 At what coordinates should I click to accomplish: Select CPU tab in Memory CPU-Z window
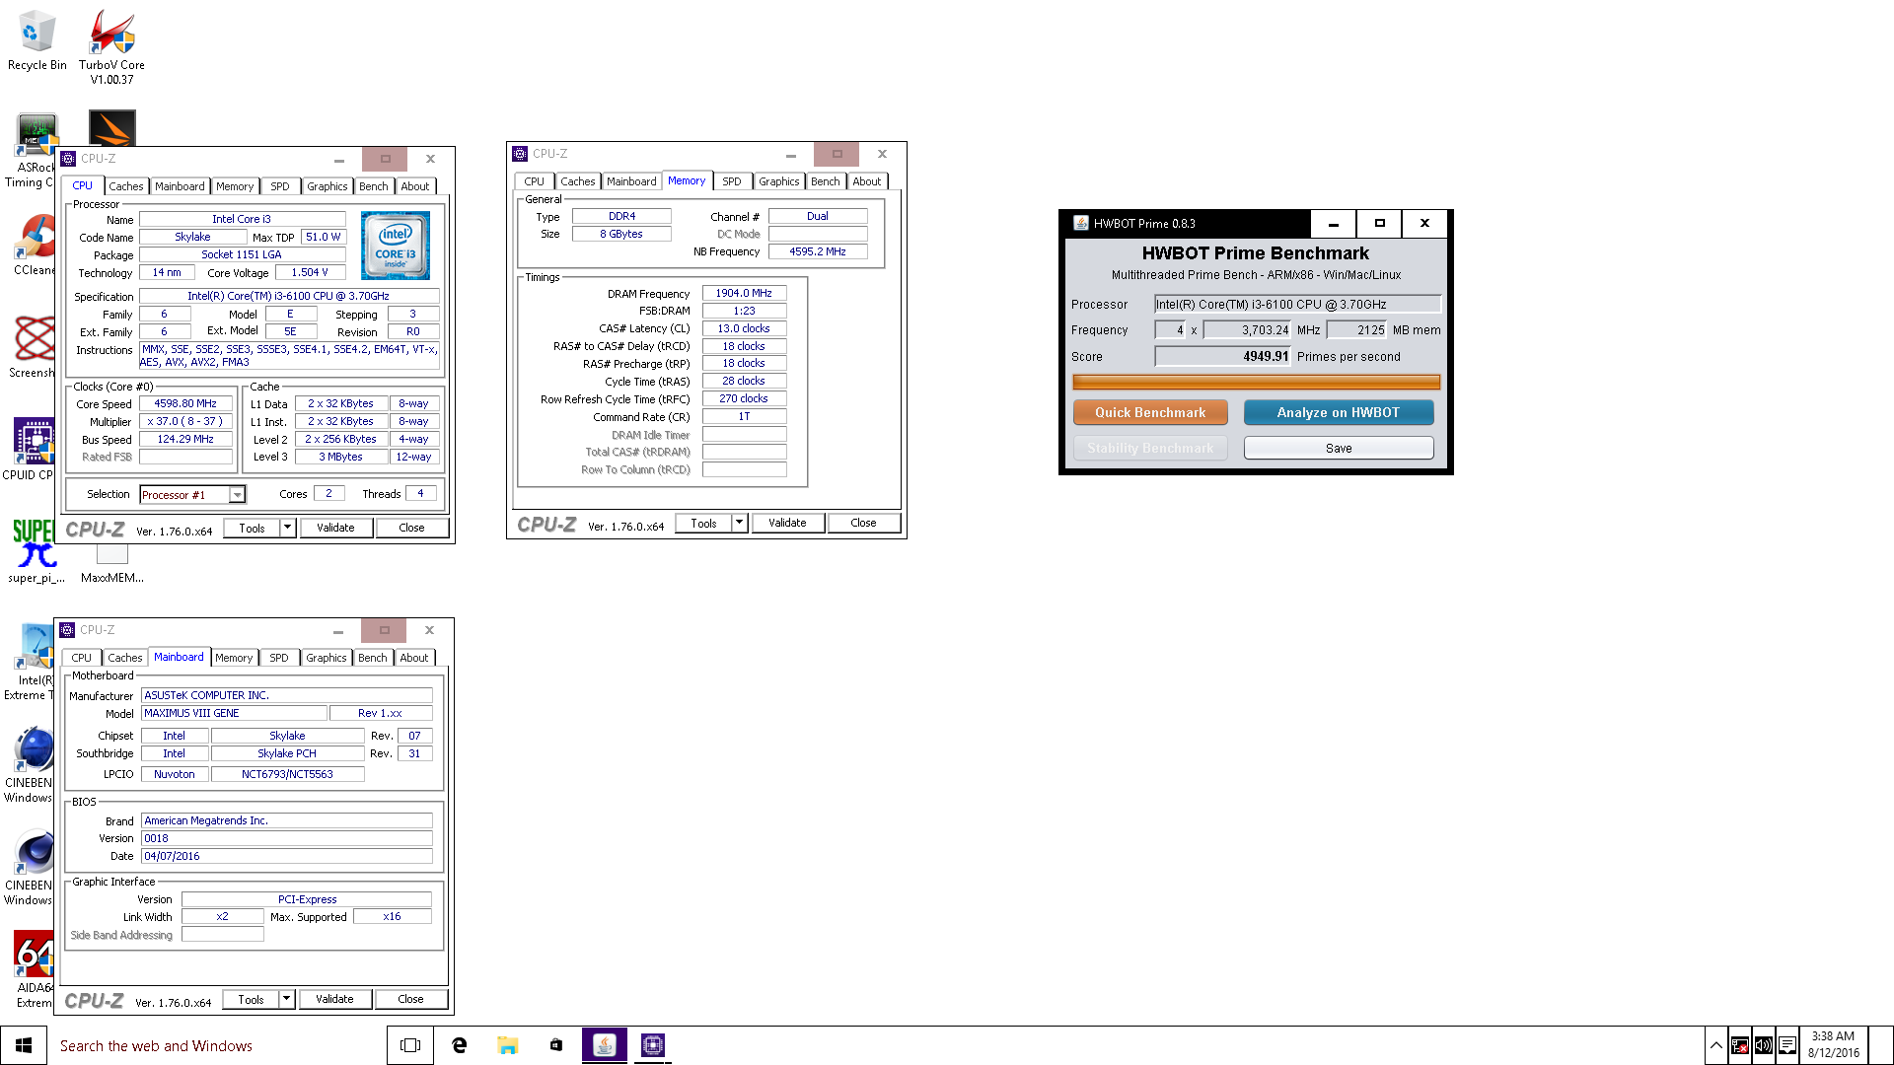[x=534, y=181]
